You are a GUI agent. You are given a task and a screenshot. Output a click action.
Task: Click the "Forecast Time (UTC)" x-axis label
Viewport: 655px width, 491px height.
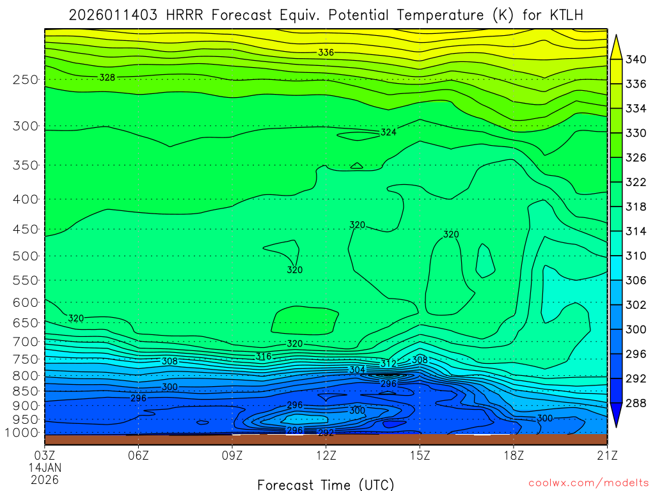pyautogui.click(x=326, y=485)
